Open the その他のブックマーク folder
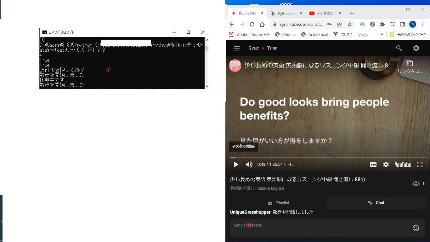 [408, 35]
